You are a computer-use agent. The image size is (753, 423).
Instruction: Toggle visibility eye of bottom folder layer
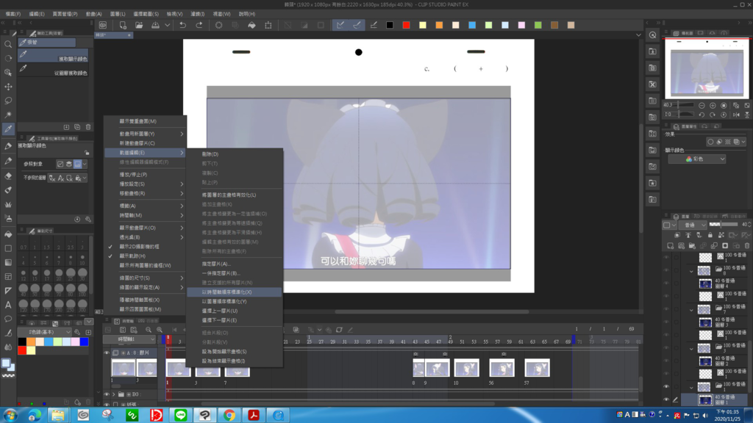[666, 386]
